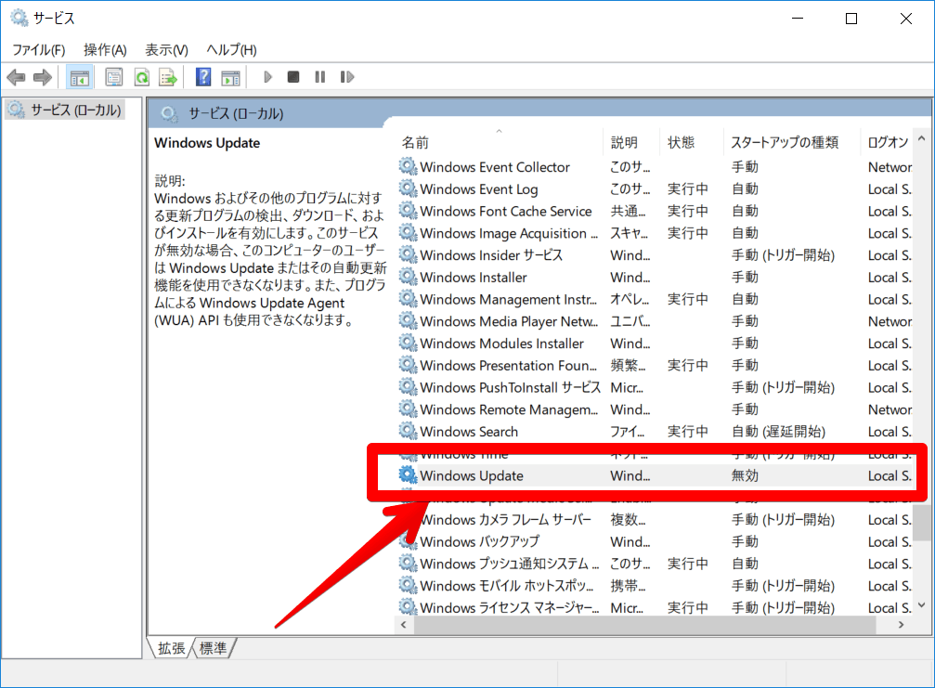The image size is (935, 688).
Task: Open the blue Help question-mark icon
Action: (x=203, y=77)
